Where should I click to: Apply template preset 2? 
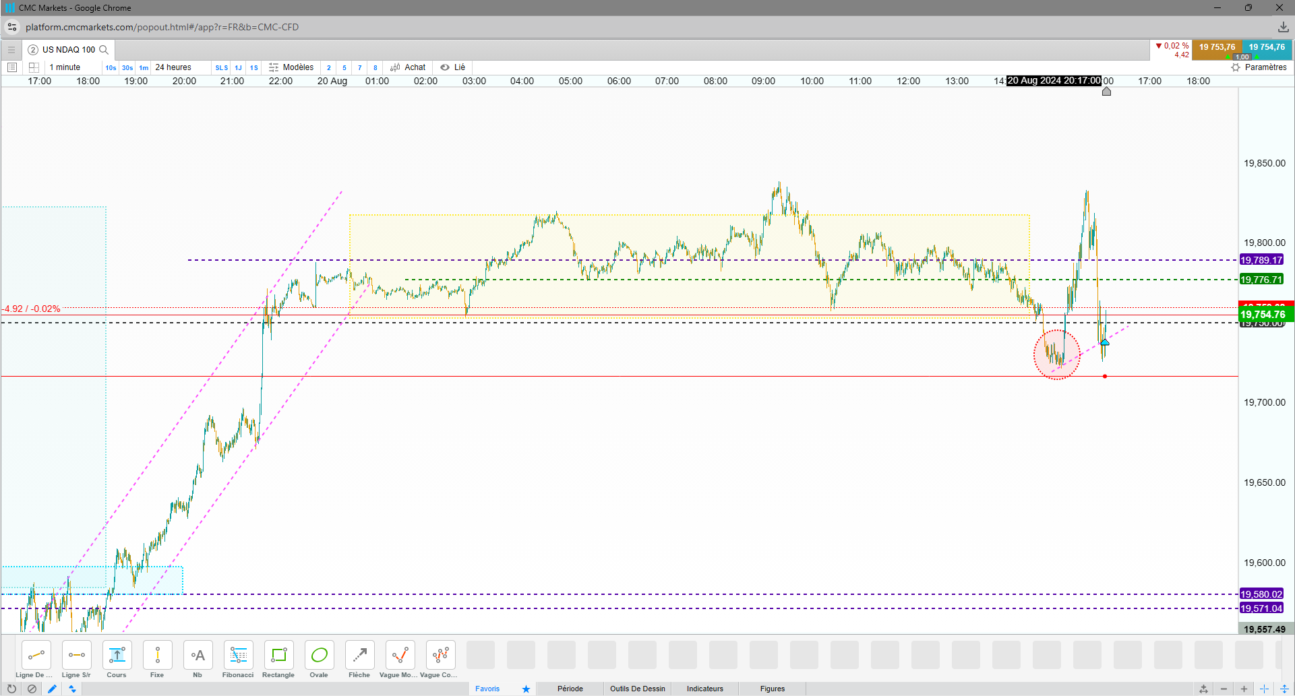[x=329, y=67]
